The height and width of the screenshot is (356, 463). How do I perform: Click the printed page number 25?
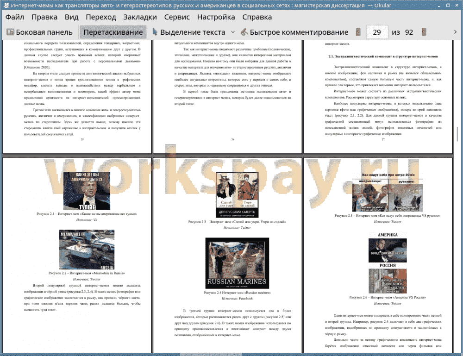[x=82, y=139]
